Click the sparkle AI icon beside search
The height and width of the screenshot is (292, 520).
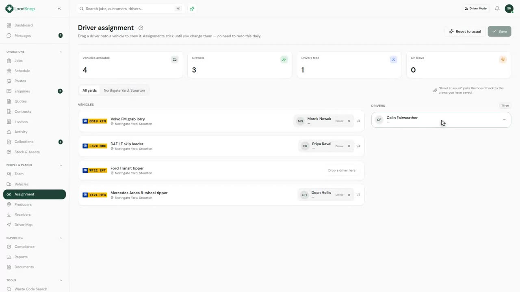[192, 9]
